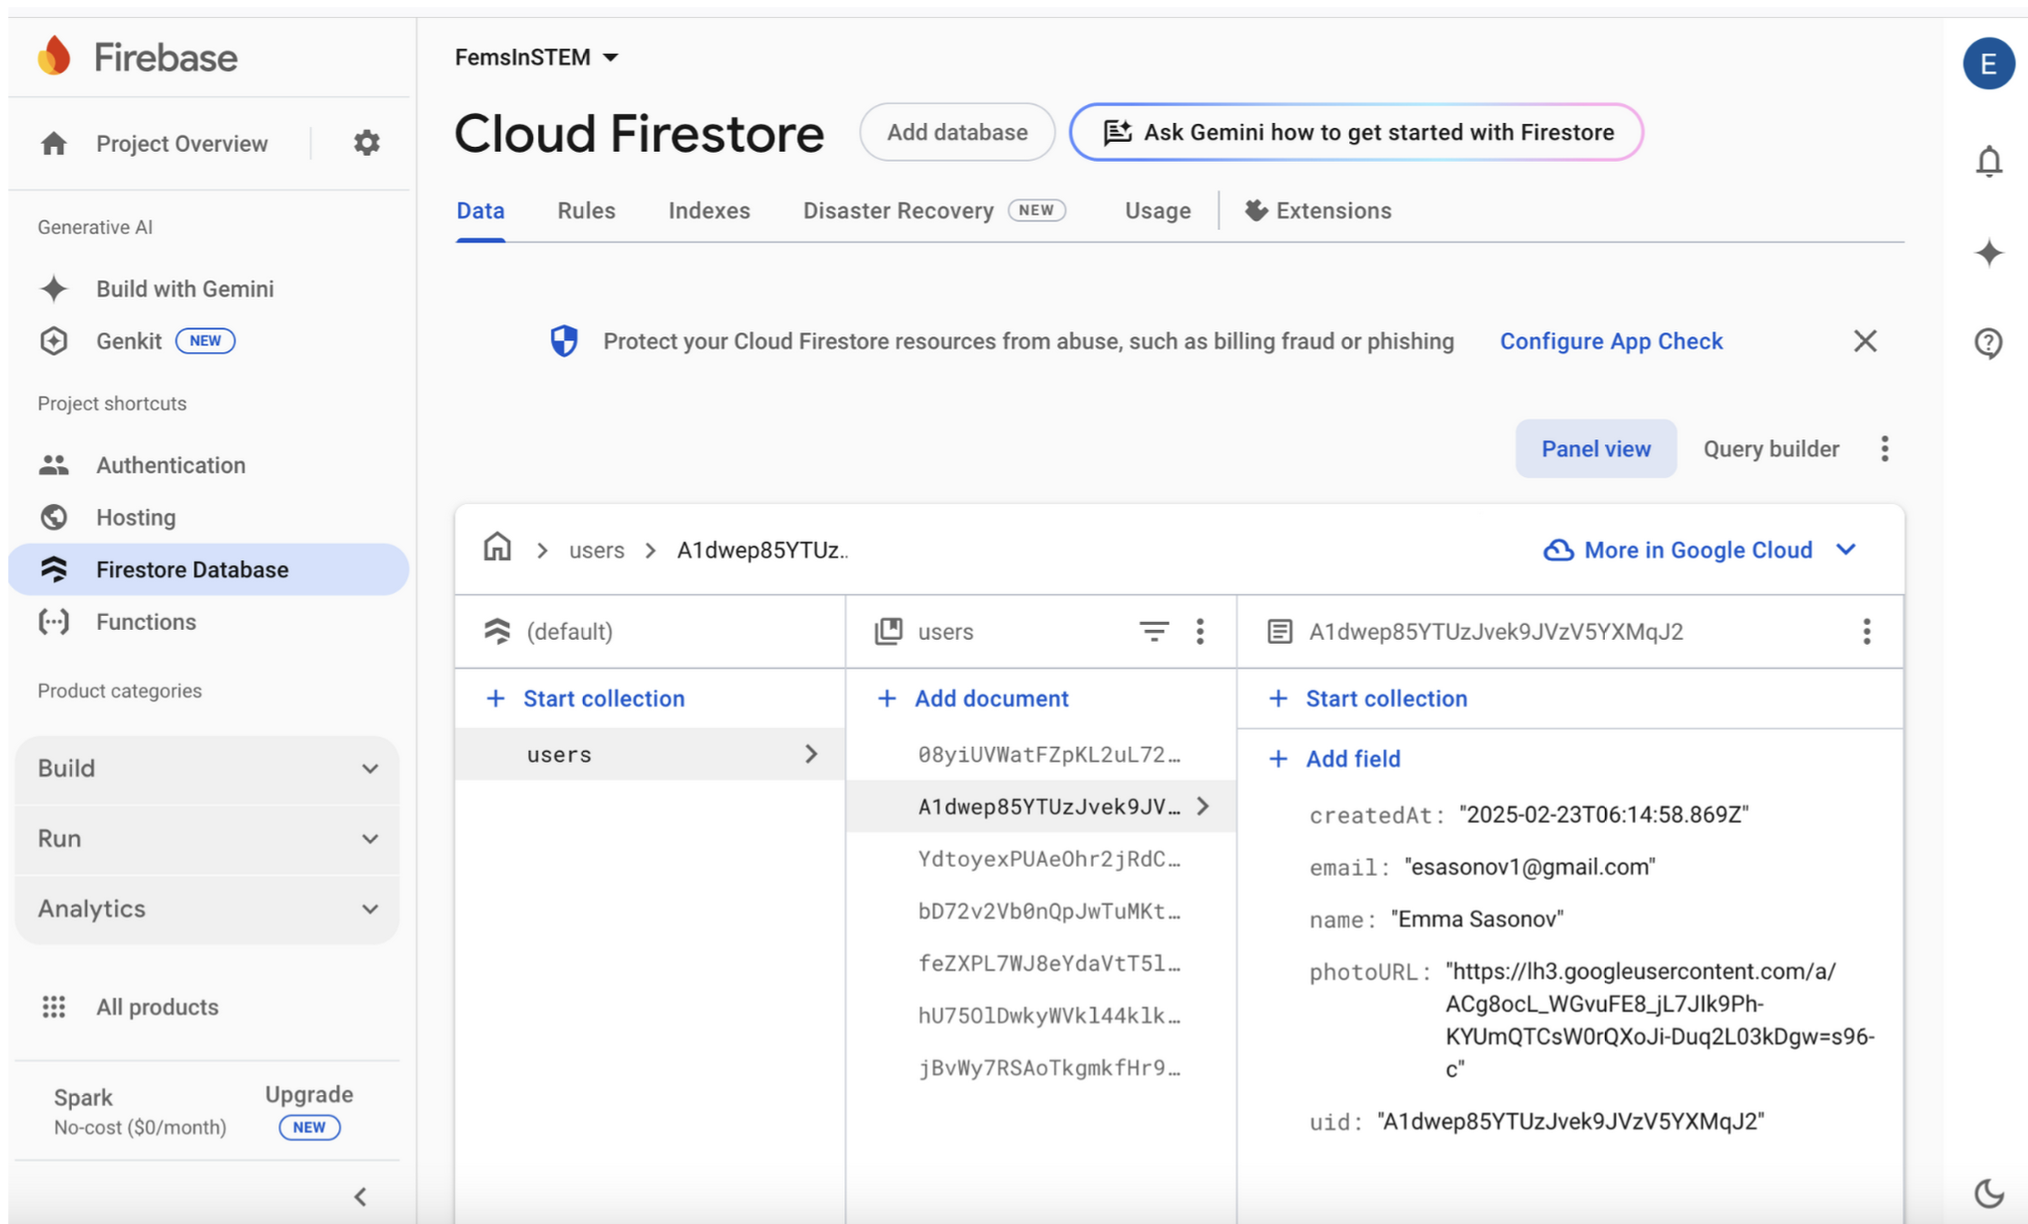Switch to Query builder view

pos(1770,449)
